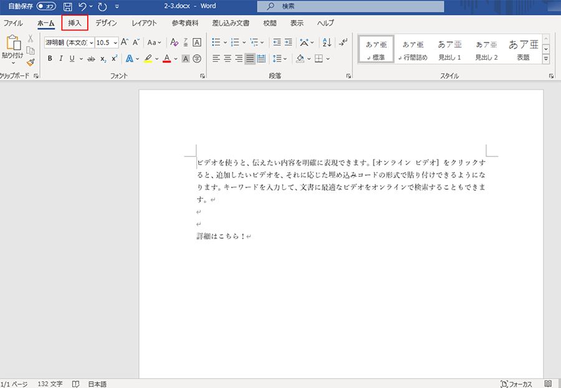
Task: Increase indent of the paragraph
Action: point(288,42)
